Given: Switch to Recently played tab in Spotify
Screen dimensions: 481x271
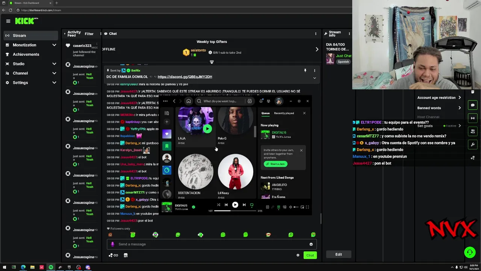Looking at the screenshot, I should [x=284, y=113].
